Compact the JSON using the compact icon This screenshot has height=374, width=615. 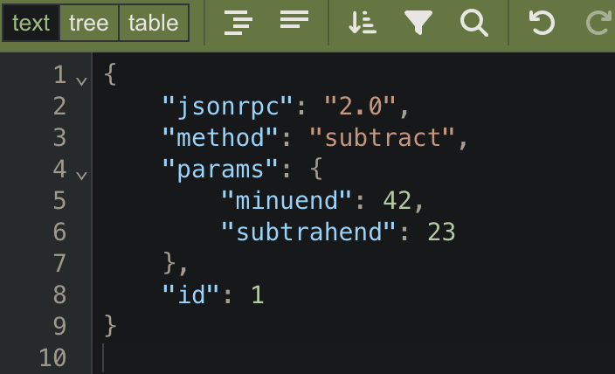tap(294, 22)
